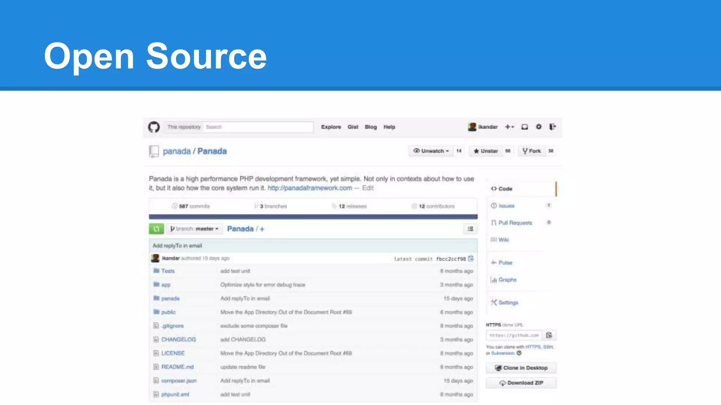Click the GitHub Octocat logo

click(154, 127)
